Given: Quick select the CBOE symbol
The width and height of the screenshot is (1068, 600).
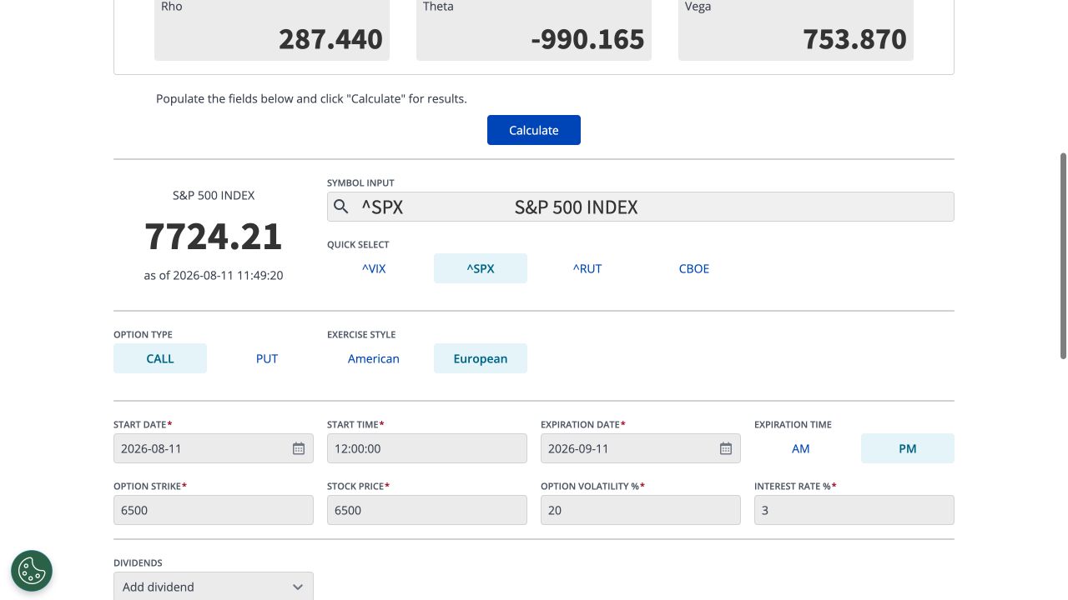Looking at the screenshot, I should (694, 268).
